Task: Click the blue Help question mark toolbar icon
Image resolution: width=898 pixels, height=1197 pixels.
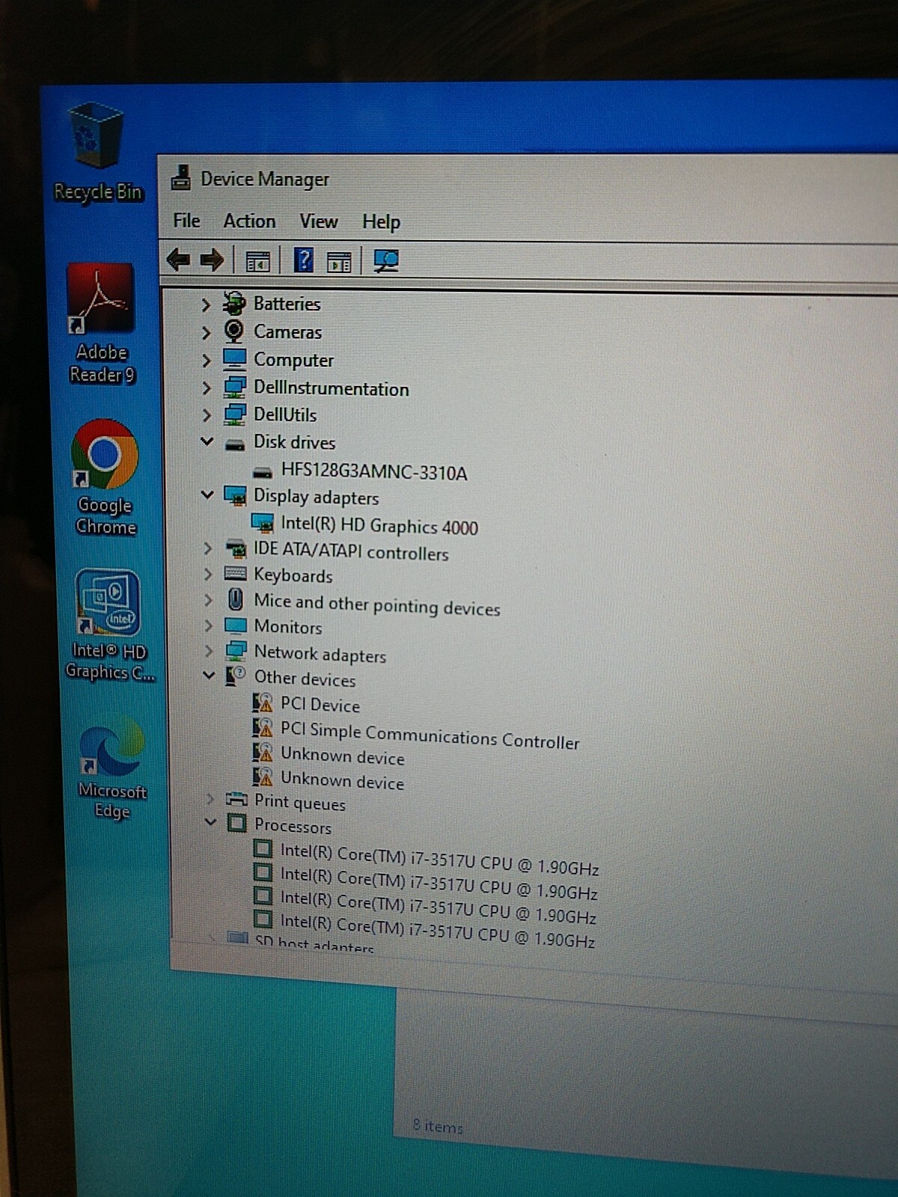Action: pos(303,260)
